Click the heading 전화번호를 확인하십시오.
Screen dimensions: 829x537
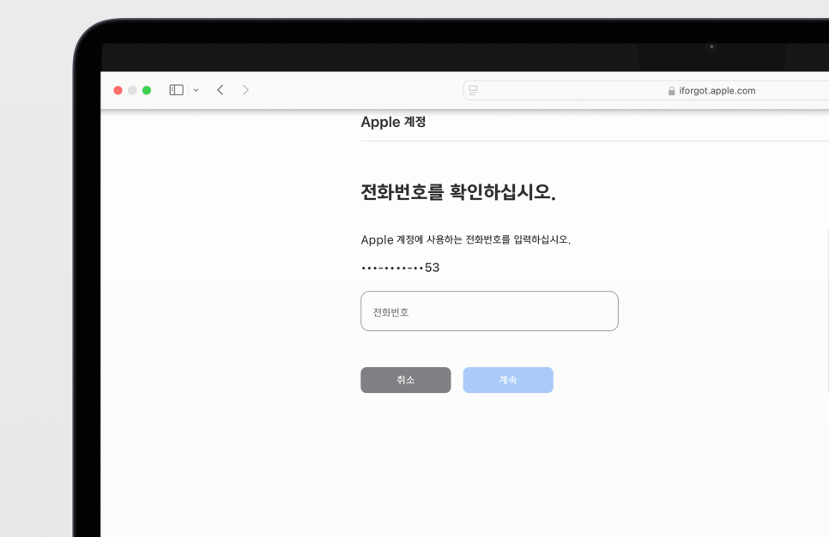(x=458, y=192)
